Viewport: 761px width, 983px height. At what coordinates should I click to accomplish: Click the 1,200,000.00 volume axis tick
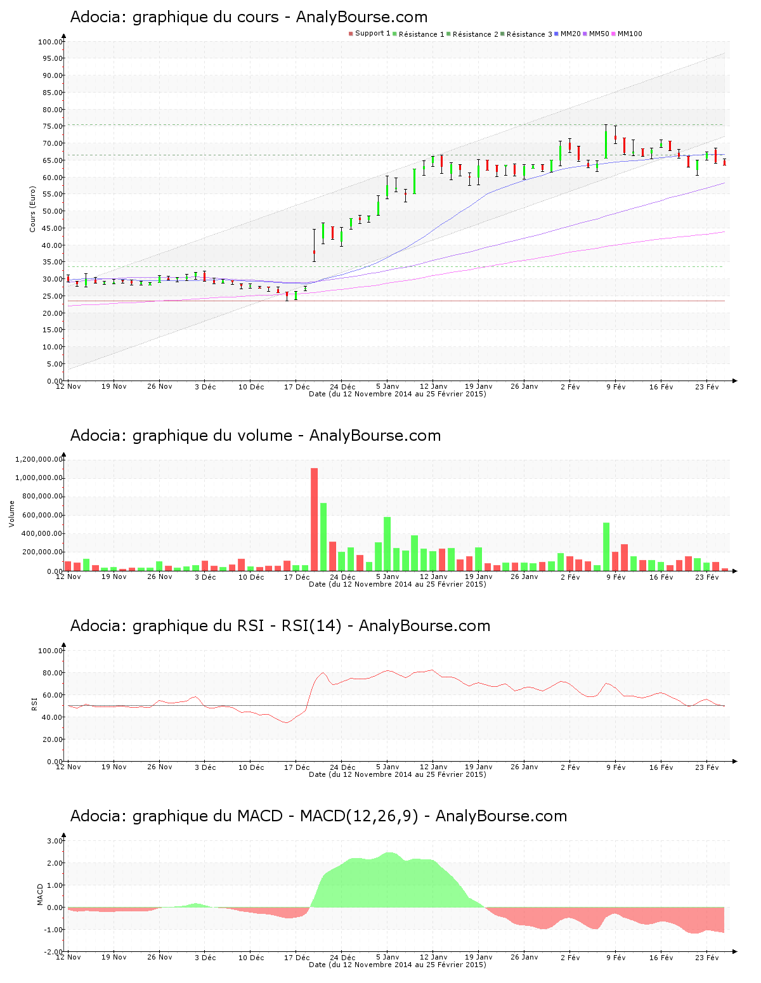coord(40,459)
